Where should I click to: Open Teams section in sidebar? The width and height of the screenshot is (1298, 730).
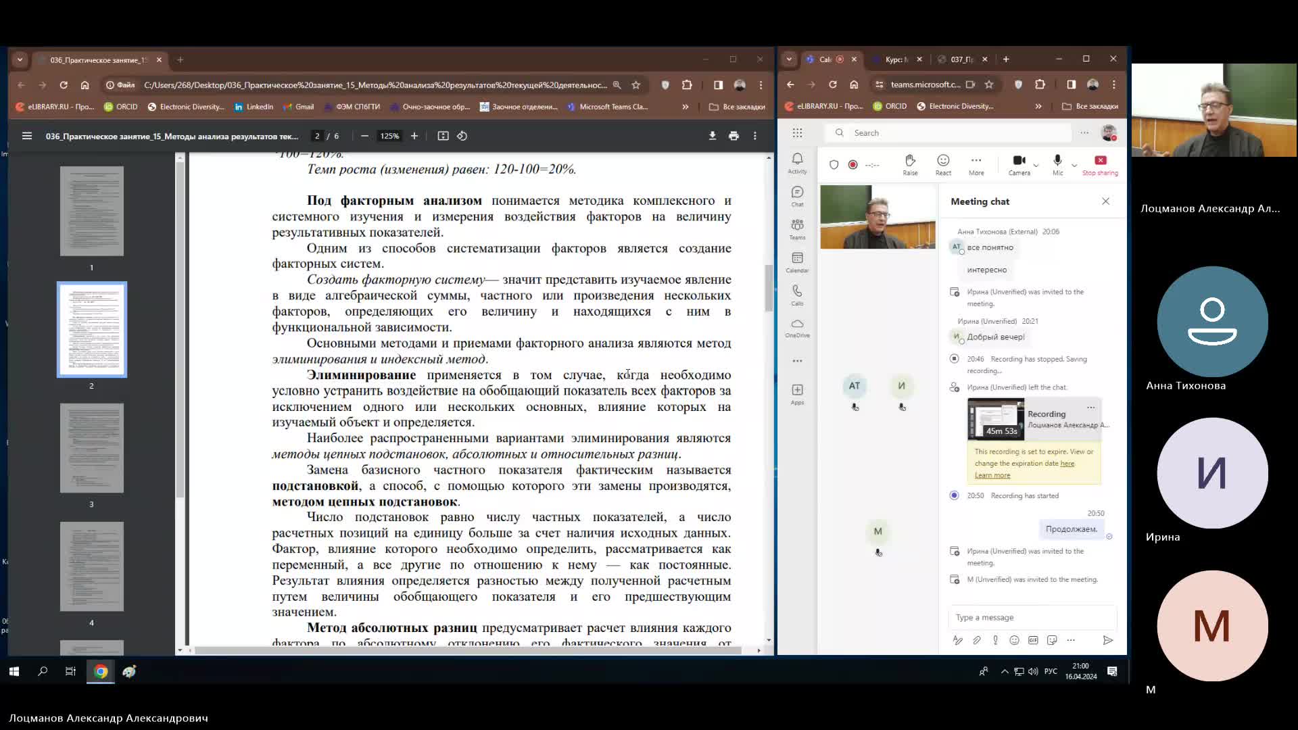pos(798,229)
